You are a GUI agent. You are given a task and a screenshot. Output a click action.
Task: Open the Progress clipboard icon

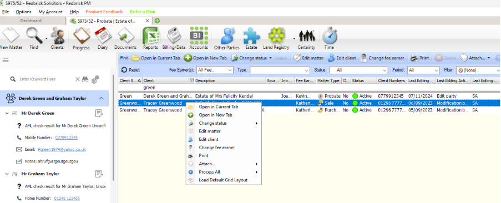81,38
